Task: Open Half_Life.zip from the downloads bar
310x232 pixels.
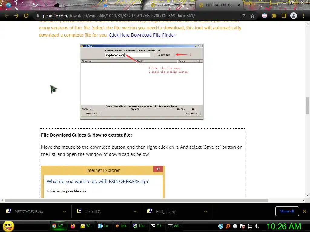Action: point(166,211)
